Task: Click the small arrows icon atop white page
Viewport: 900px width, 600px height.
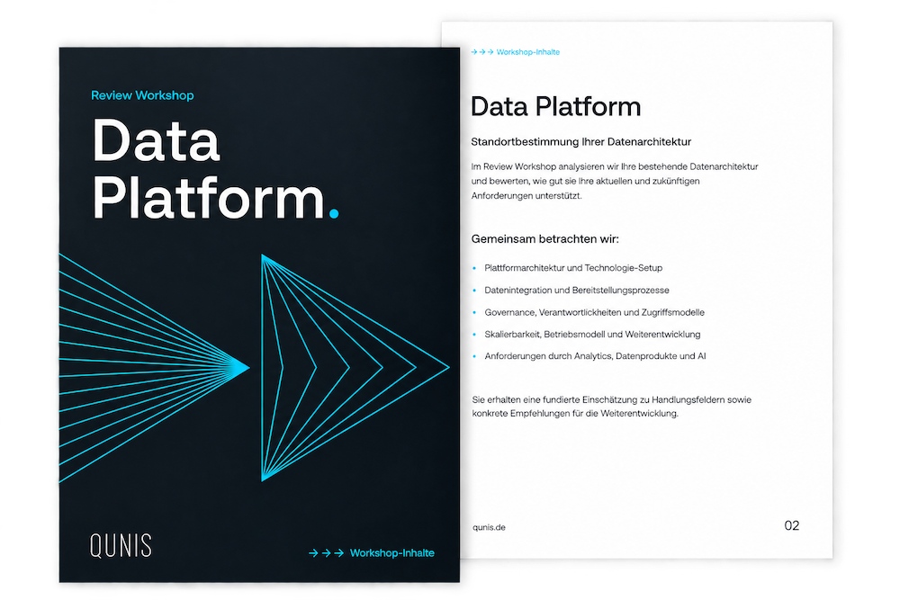Action: [x=482, y=51]
